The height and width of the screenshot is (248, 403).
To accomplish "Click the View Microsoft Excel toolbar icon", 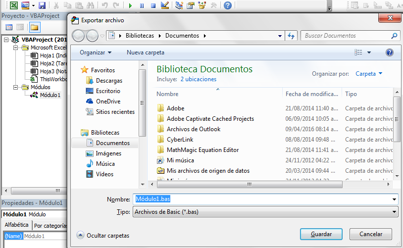I will [13, 5].
